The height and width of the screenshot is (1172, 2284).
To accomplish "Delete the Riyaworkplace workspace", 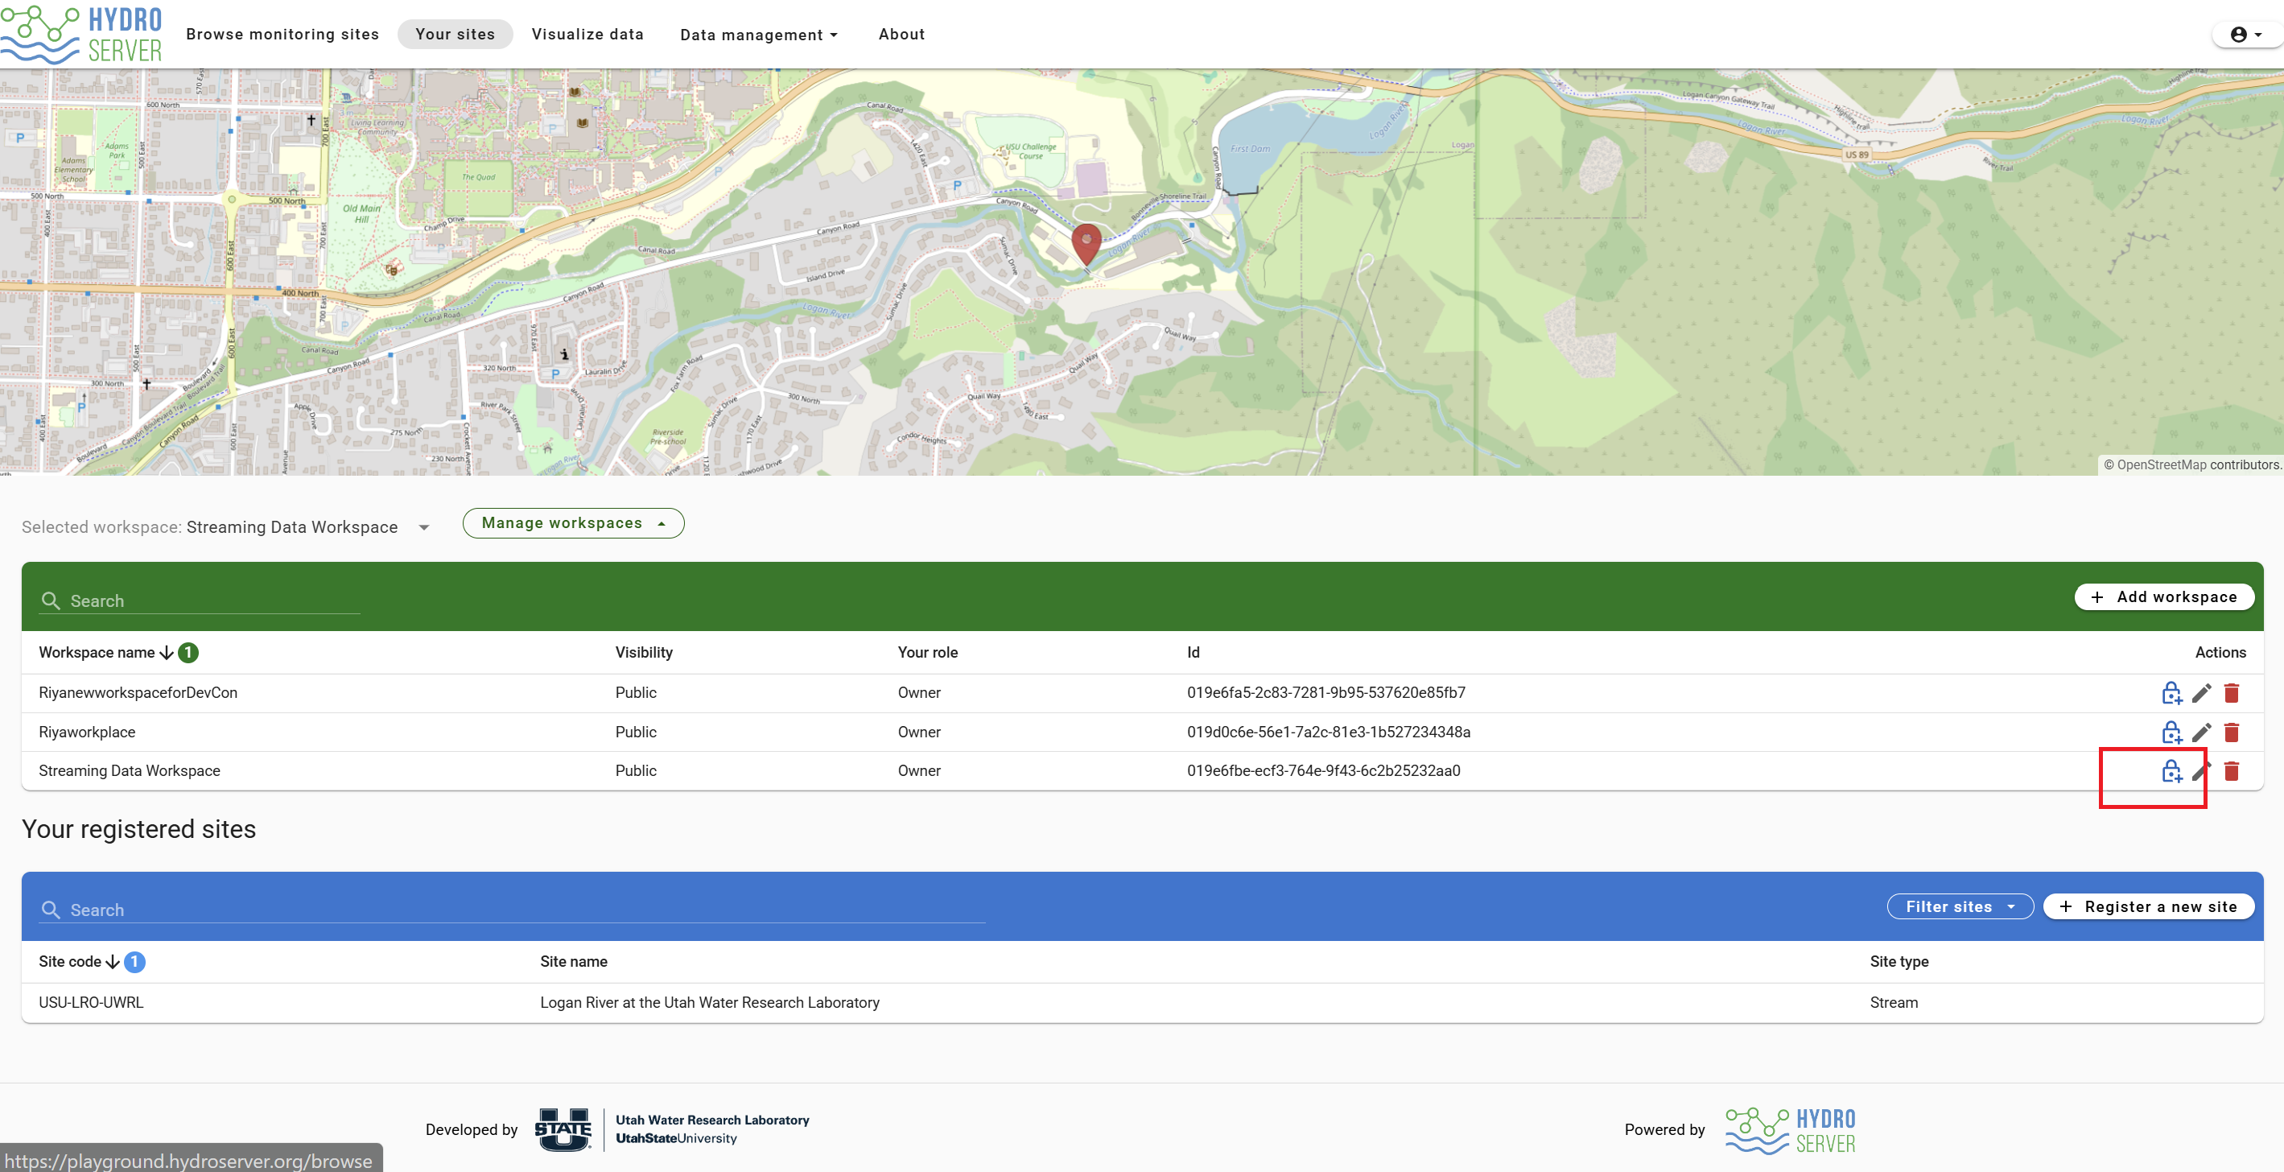I will pyautogui.click(x=2232, y=732).
